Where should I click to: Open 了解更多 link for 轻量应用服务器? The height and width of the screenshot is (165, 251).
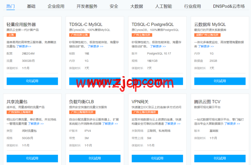23,46
